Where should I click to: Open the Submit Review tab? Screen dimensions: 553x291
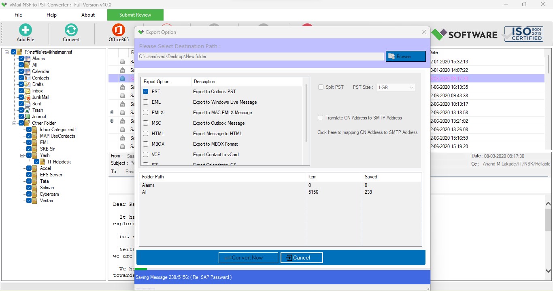135,15
